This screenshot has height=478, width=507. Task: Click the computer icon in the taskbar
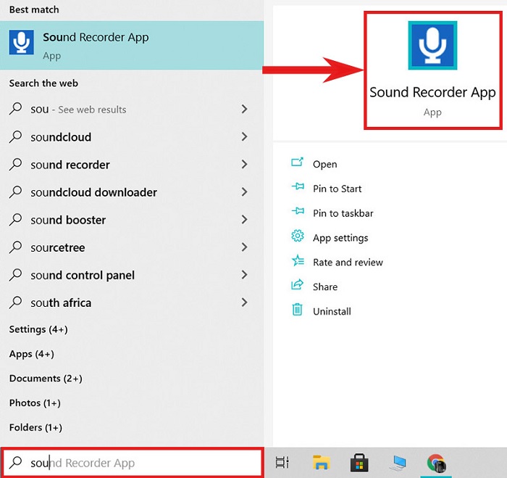click(x=398, y=462)
